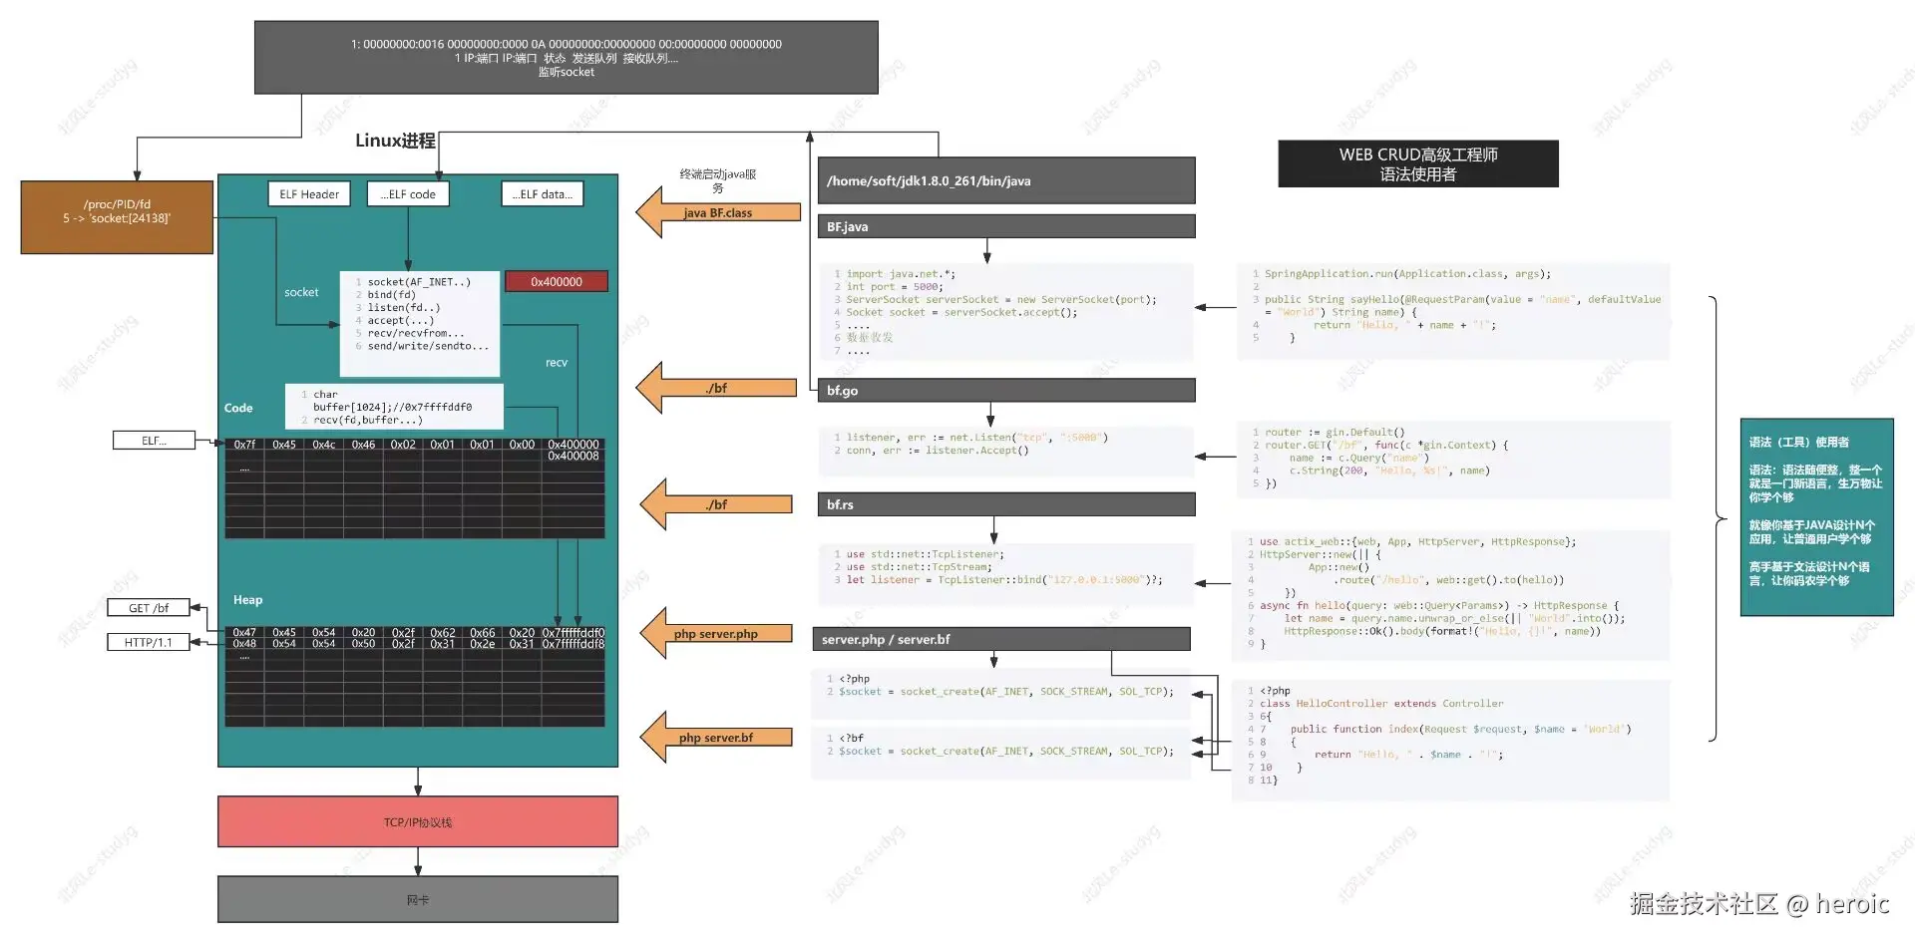The width and height of the screenshot is (1915, 943).
Task: Select the 'HTTP/1.1' label box
Action: [149, 643]
